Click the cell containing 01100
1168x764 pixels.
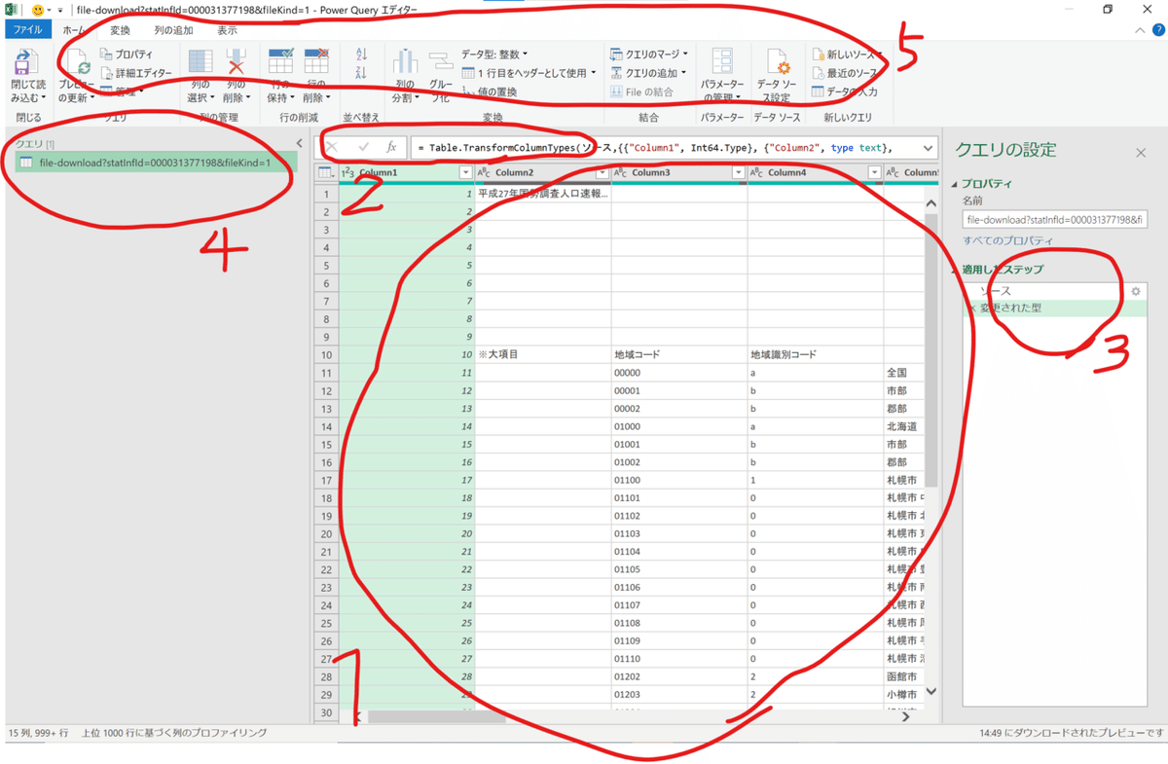pyautogui.click(x=679, y=480)
